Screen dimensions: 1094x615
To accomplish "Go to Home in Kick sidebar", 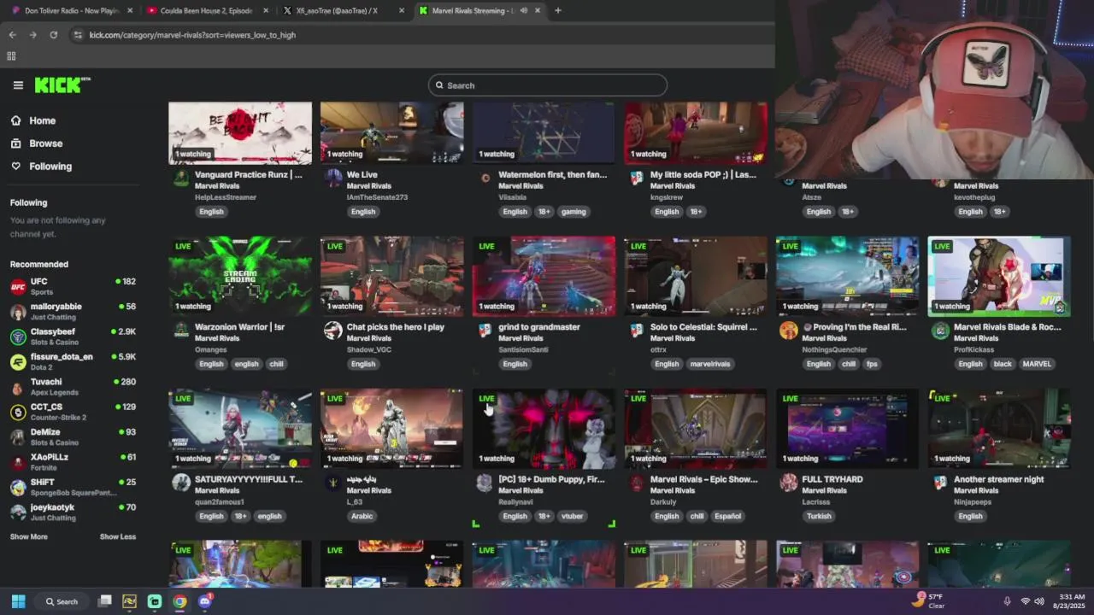I will click(x=43, y=120).
